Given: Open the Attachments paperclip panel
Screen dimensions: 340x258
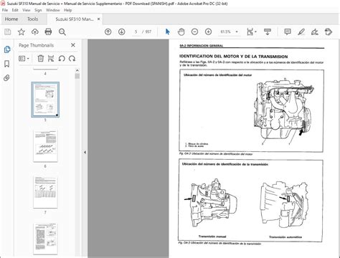Looking at the screenshot, I should coord(7,78).
